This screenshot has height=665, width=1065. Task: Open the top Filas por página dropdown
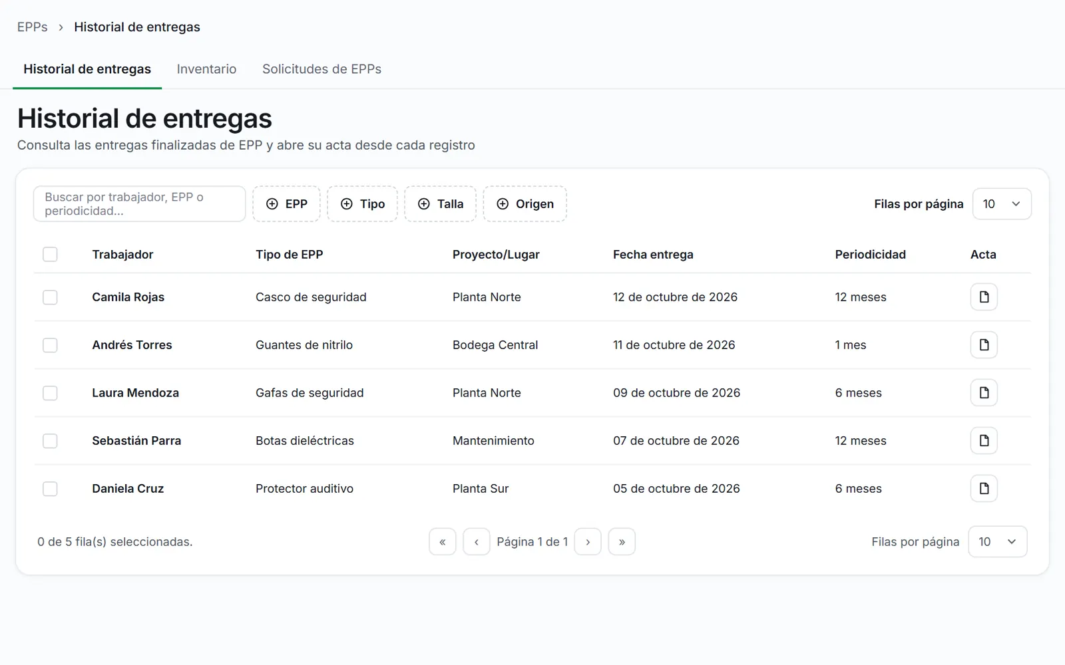point(1002,203)
